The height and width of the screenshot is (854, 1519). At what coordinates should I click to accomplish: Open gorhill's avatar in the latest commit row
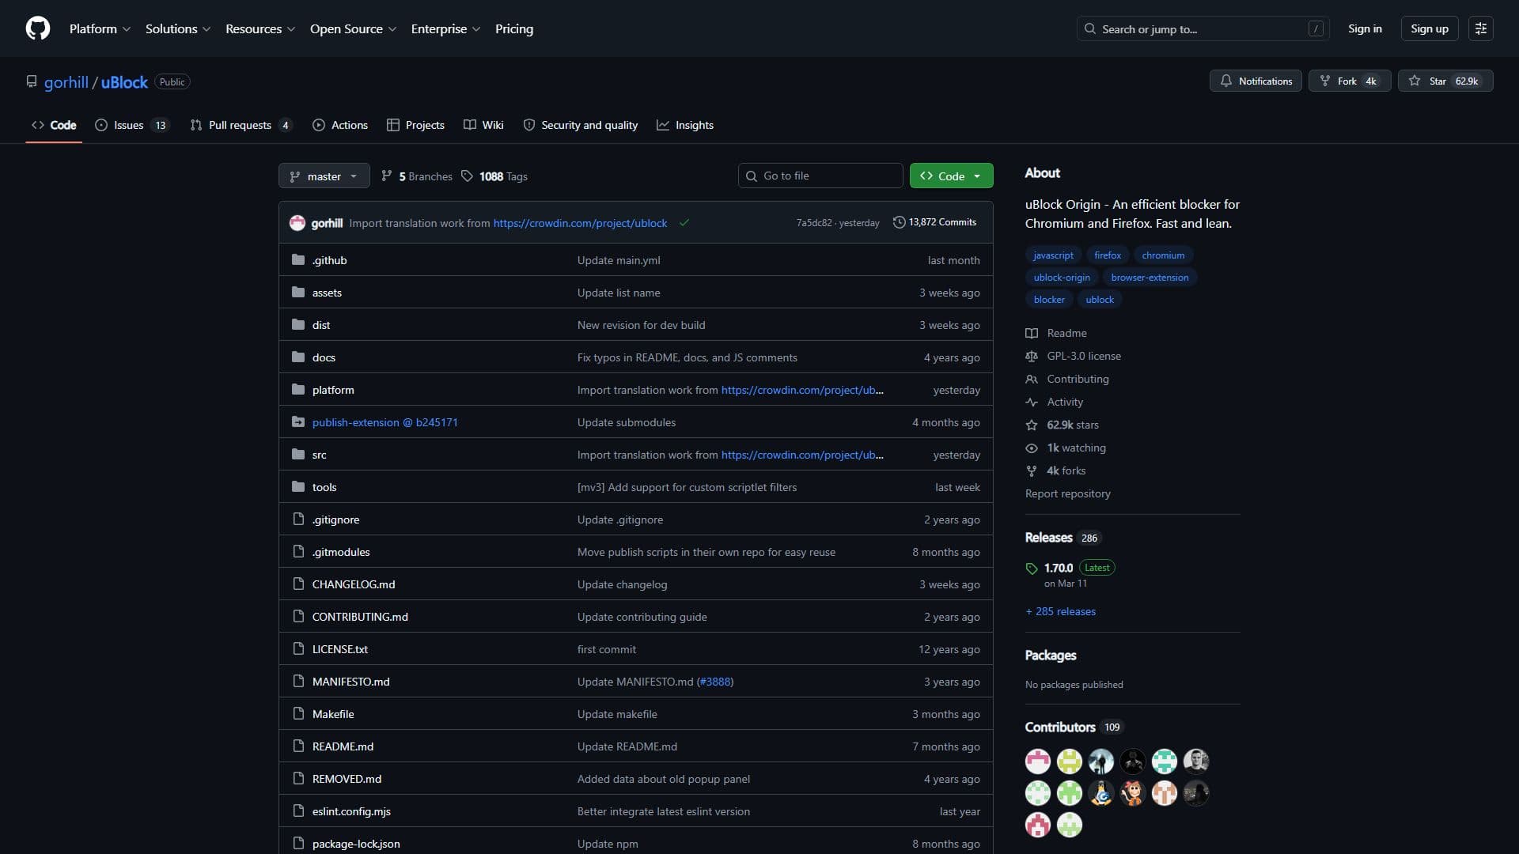[297, 223]
